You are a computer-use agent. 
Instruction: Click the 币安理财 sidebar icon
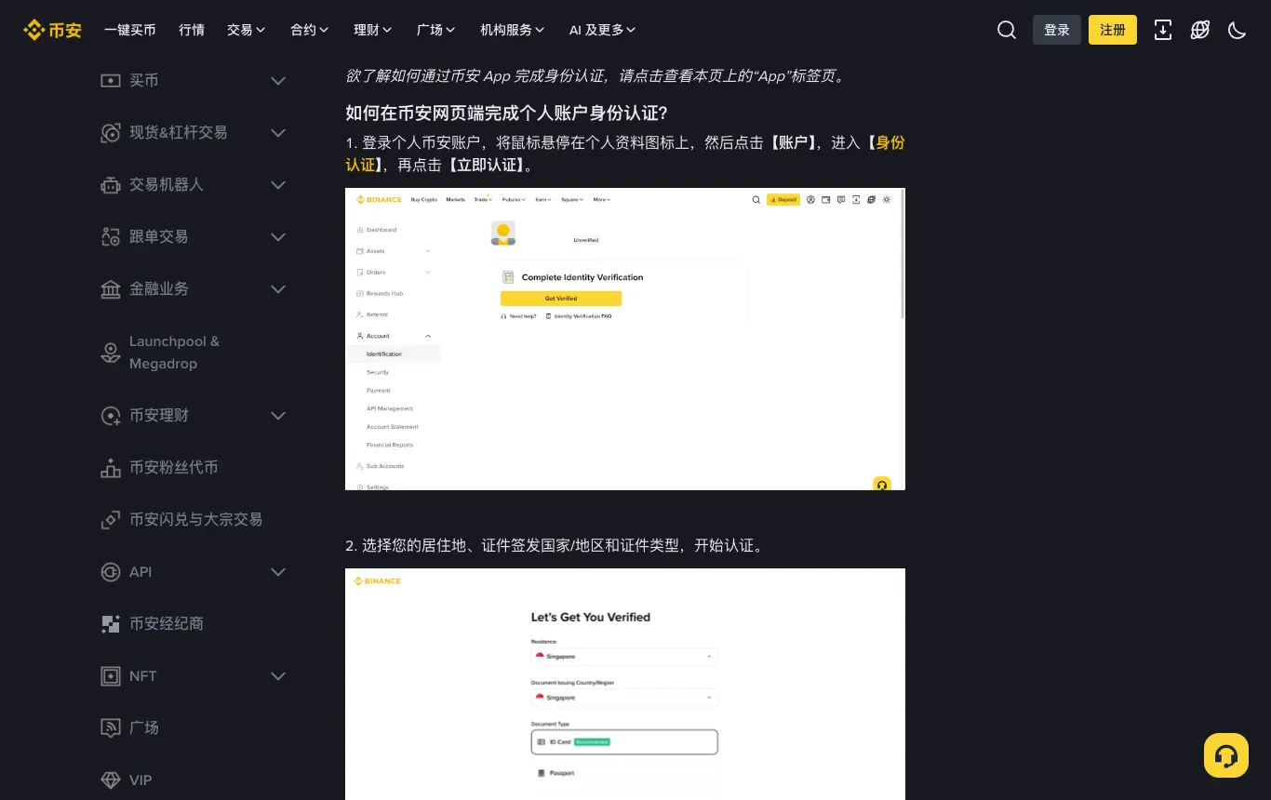click(111, 416)
